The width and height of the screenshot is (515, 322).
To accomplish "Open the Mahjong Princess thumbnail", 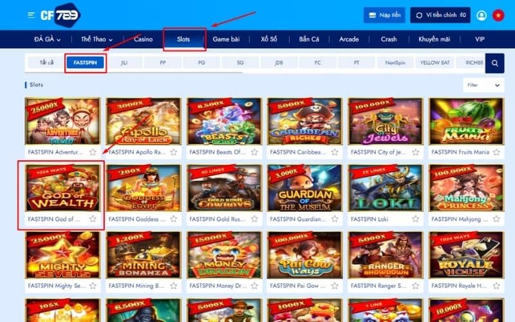I will [x=466, y=188].
